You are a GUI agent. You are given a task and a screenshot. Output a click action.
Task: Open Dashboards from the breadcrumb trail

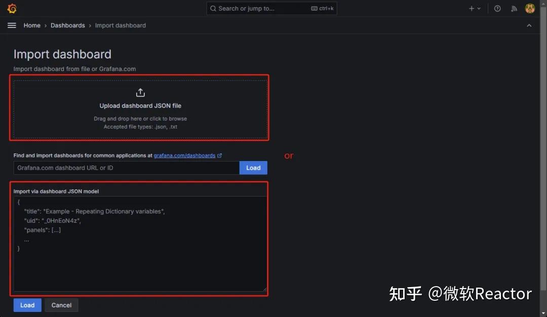[x=67, y=25]
